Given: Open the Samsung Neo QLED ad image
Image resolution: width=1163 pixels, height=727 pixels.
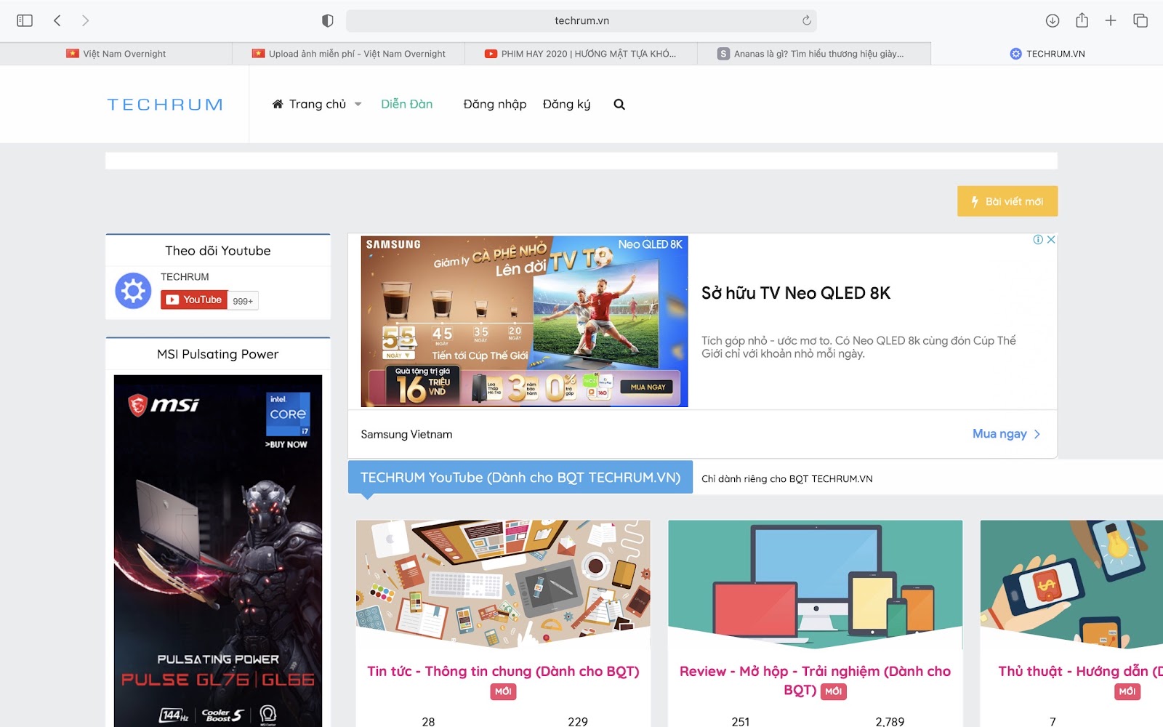Looking at the screenshot, I should coord(525,321).
